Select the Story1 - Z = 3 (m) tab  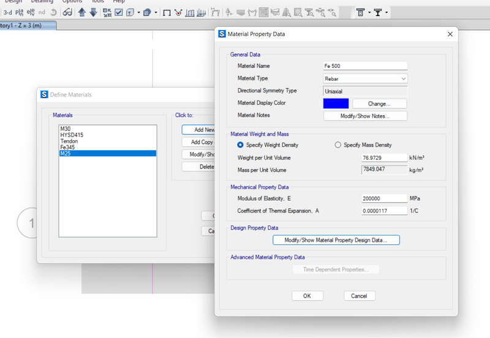(28, 26)
